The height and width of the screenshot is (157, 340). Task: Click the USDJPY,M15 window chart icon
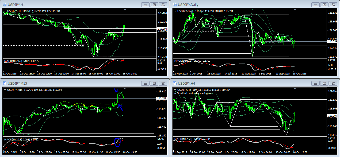[5, 83]
